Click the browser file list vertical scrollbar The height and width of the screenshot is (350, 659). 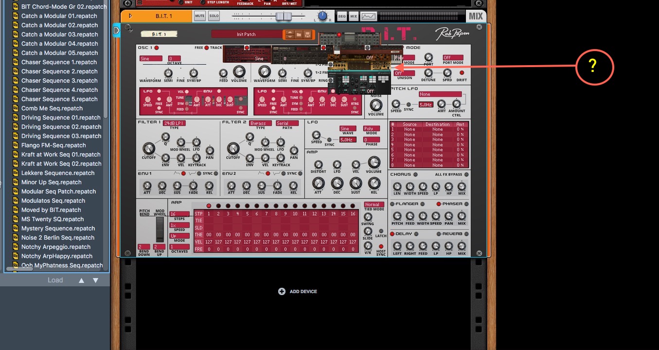click(105, 58)
